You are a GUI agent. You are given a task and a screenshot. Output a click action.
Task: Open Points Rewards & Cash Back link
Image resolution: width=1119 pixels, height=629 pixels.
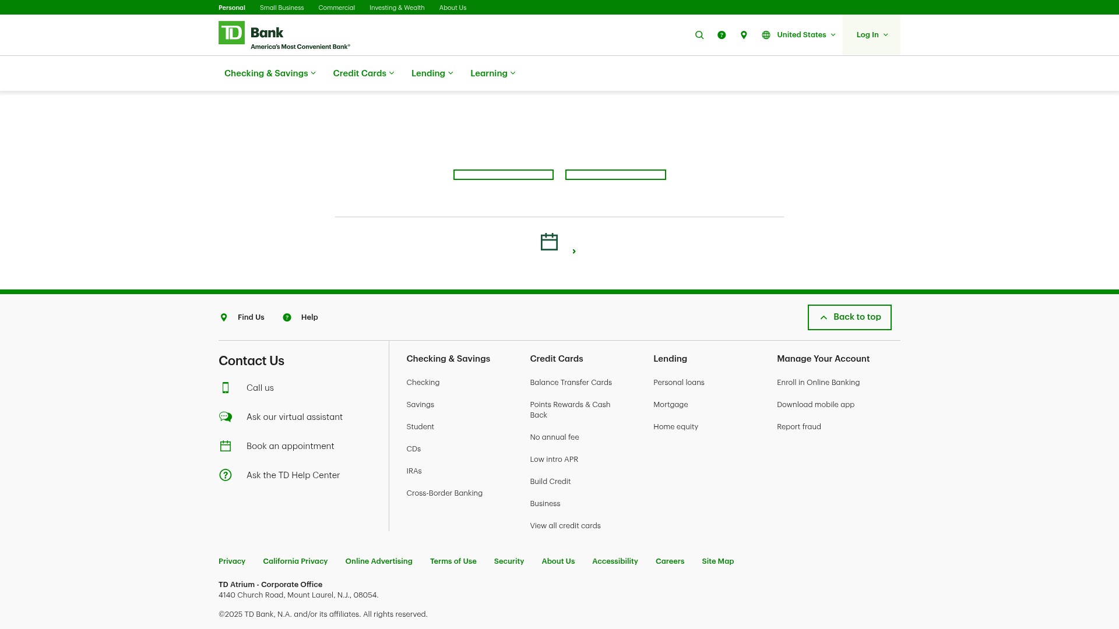pyautogui.click(x=571, y=410)
